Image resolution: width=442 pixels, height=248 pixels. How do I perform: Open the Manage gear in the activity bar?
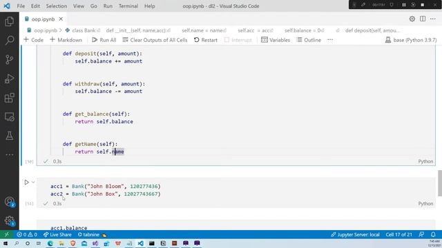(x=9, y=220)
